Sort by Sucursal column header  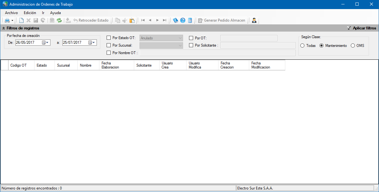[x=66, y=65]
